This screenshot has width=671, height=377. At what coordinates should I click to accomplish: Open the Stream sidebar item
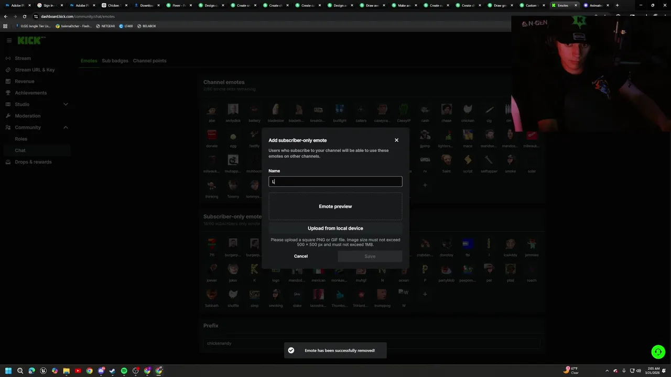23,58
